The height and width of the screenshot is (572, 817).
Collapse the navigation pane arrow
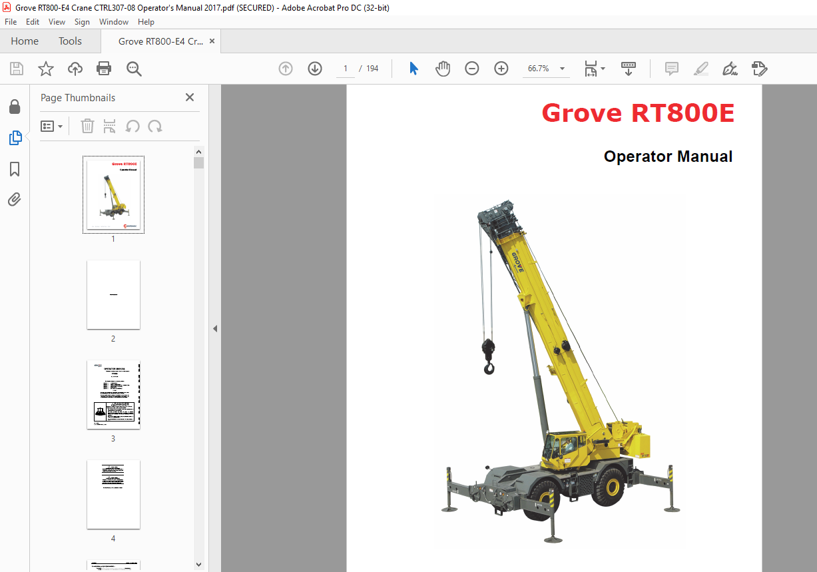coord(215,328)
